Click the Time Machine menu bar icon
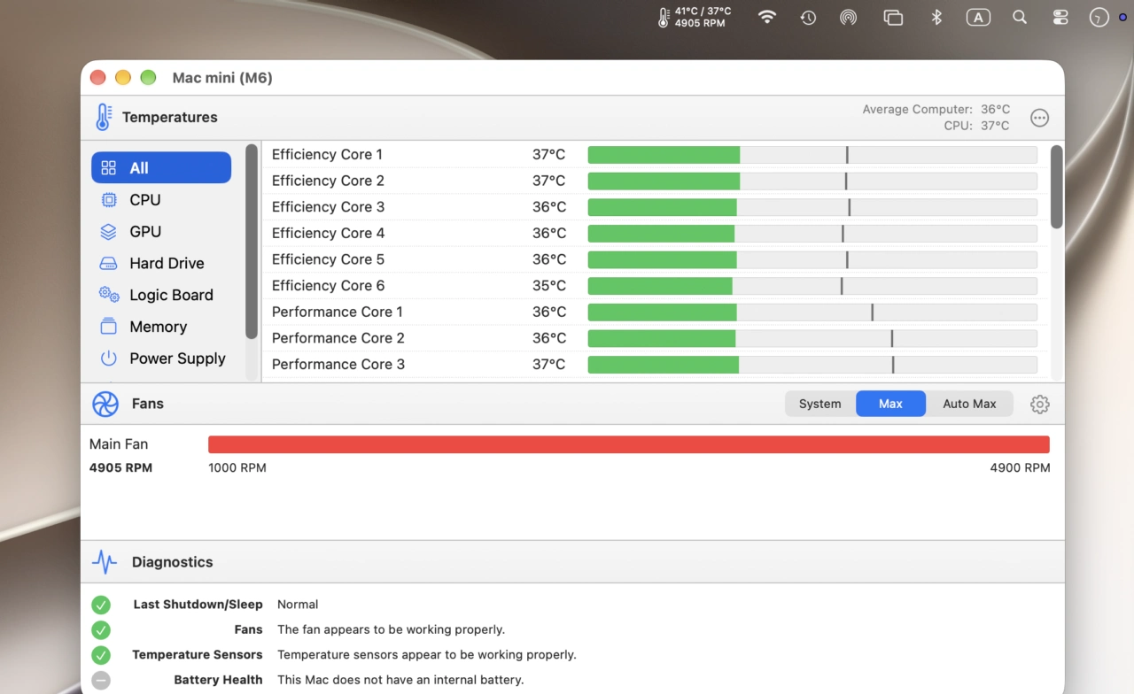This screenshot has height=694, width=1134. coord(808,18)
